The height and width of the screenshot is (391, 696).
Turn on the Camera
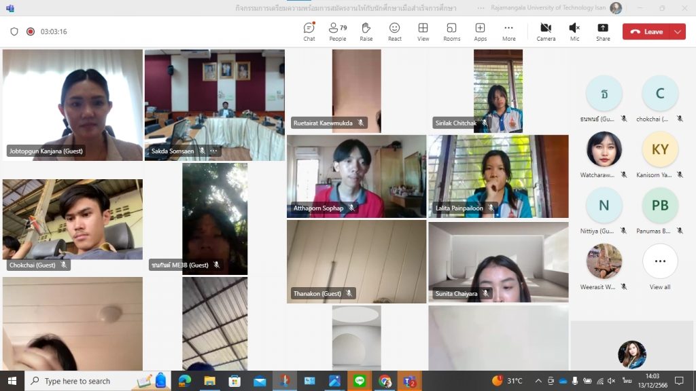point(545,31)
